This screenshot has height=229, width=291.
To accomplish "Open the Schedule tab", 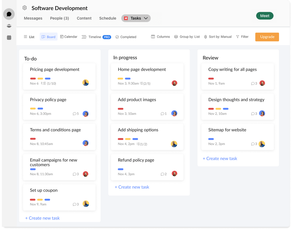I will (x=107, y=18).
